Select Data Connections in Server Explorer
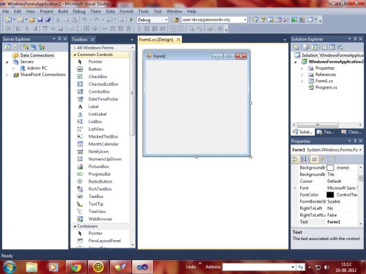 click(37, 55)
